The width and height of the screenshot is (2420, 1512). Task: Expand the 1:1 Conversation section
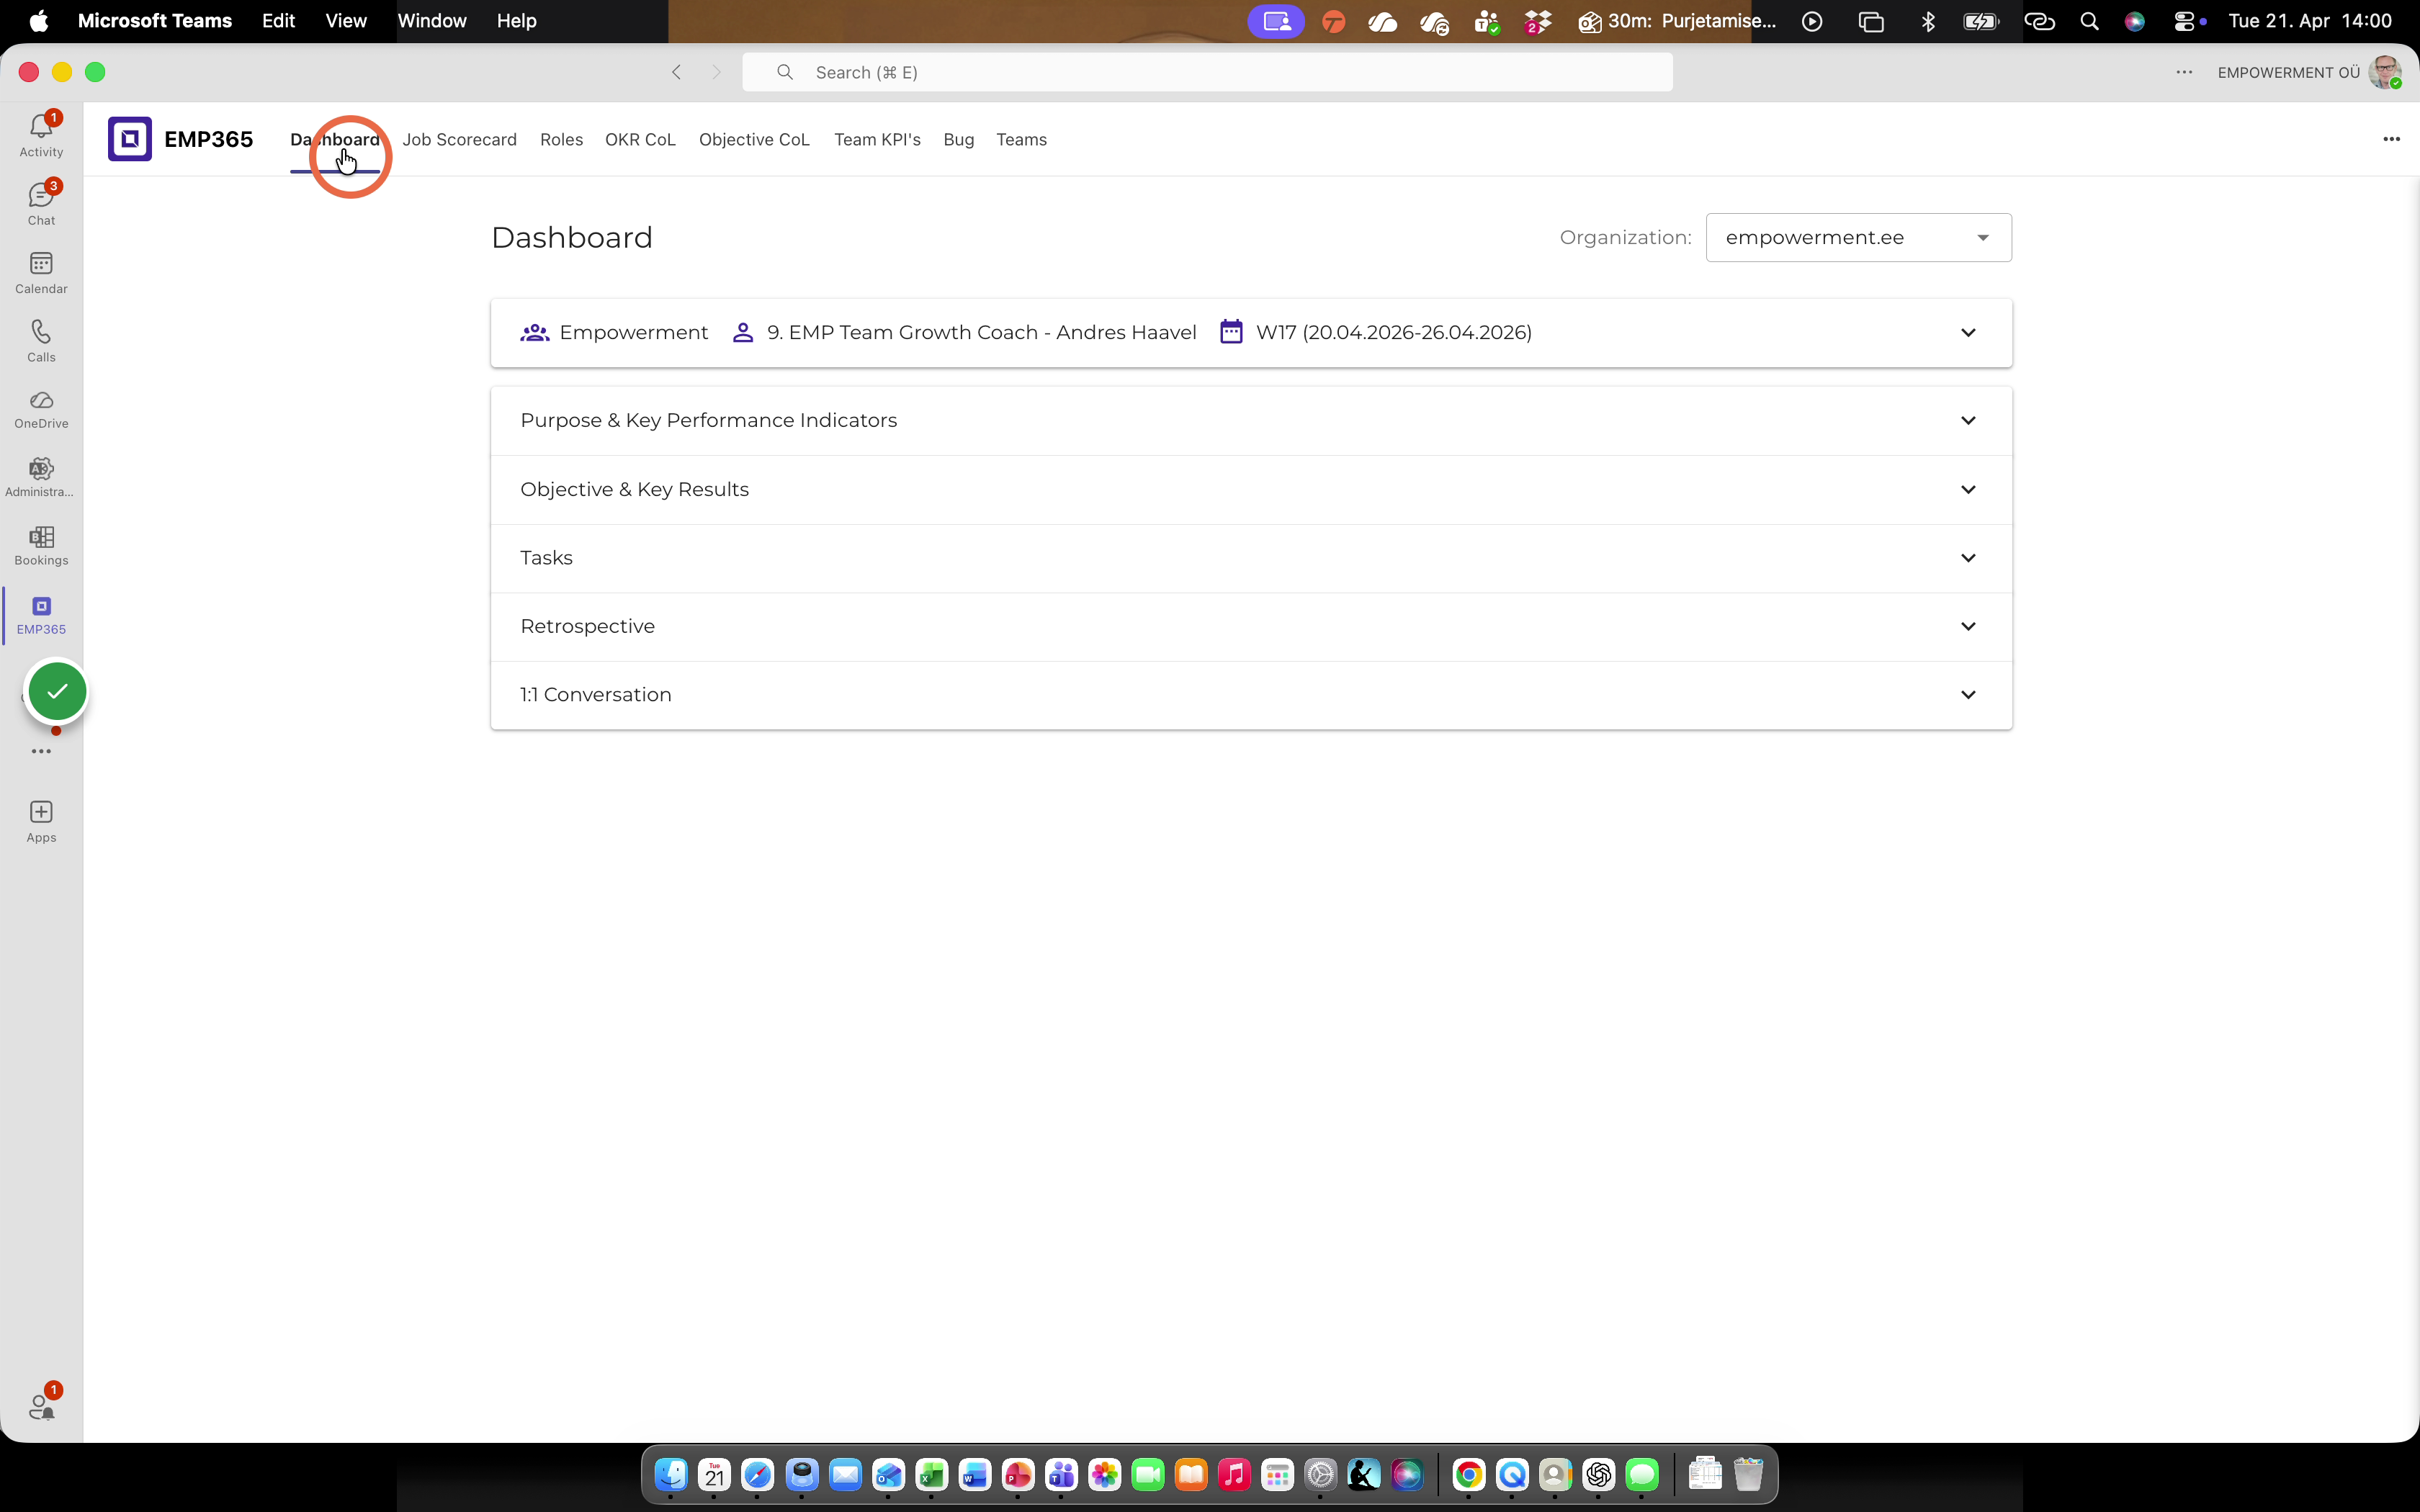pyautogui.click(x=1251, y=695)
